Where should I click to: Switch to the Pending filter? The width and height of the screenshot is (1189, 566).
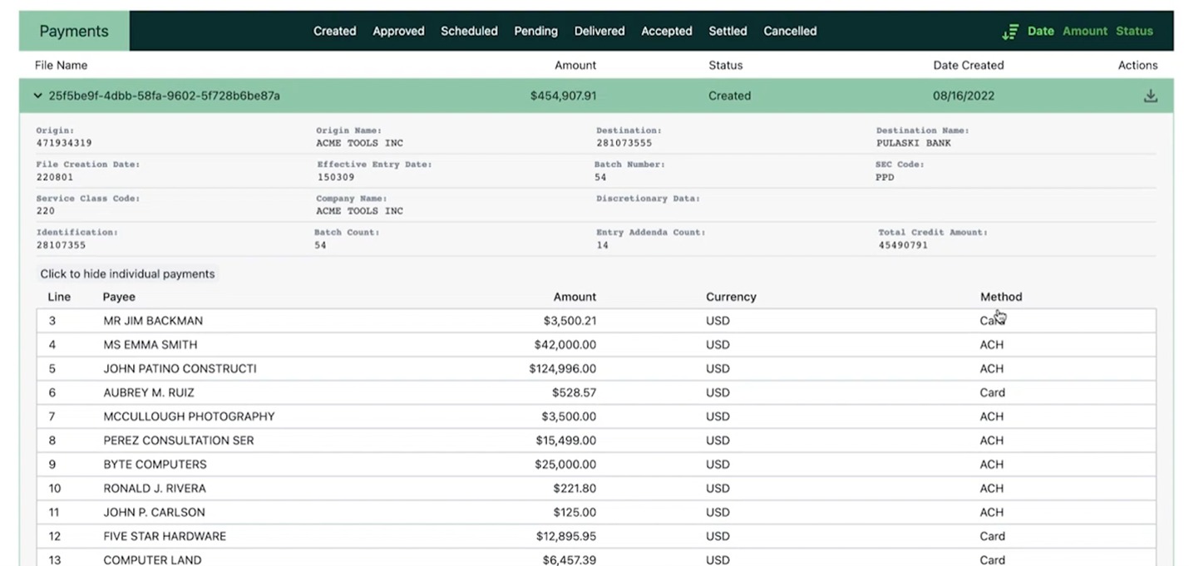(x=535, y=31)
